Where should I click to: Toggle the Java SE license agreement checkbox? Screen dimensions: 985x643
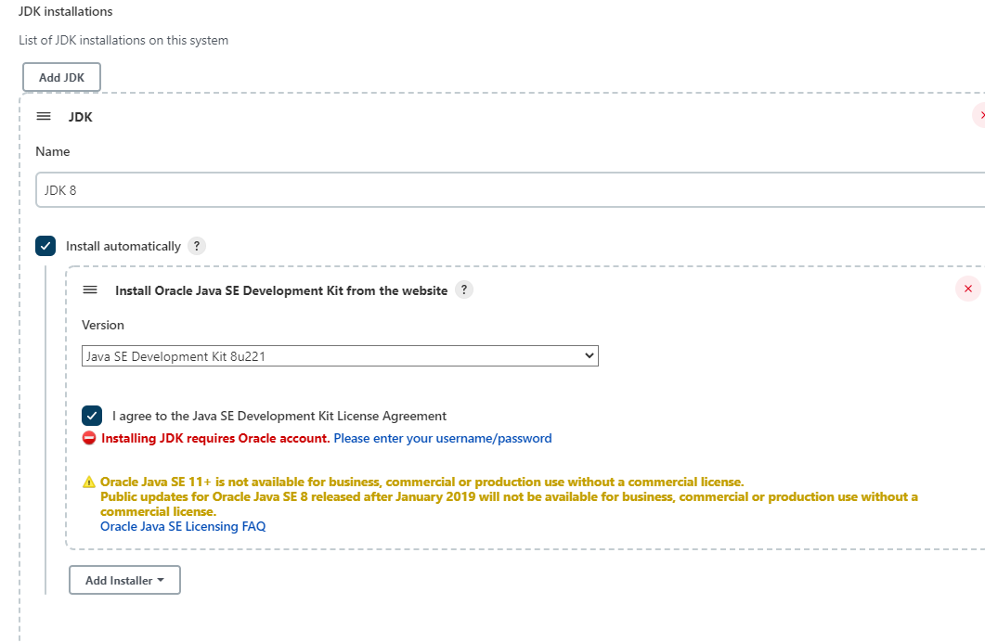(92, 416)
